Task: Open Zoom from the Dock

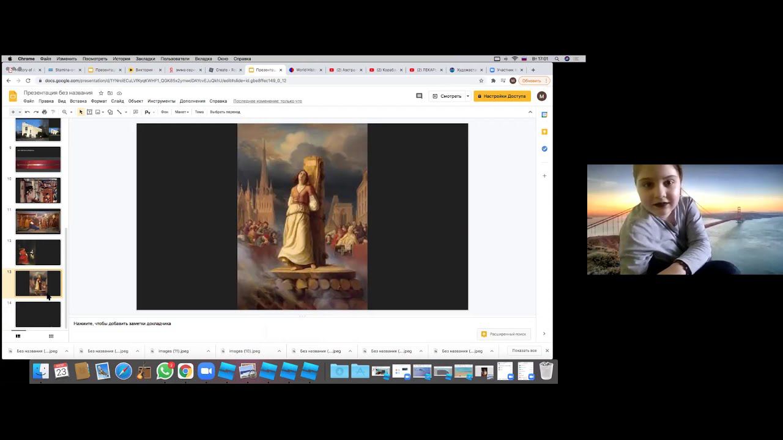Action: [x=206, y=371]
